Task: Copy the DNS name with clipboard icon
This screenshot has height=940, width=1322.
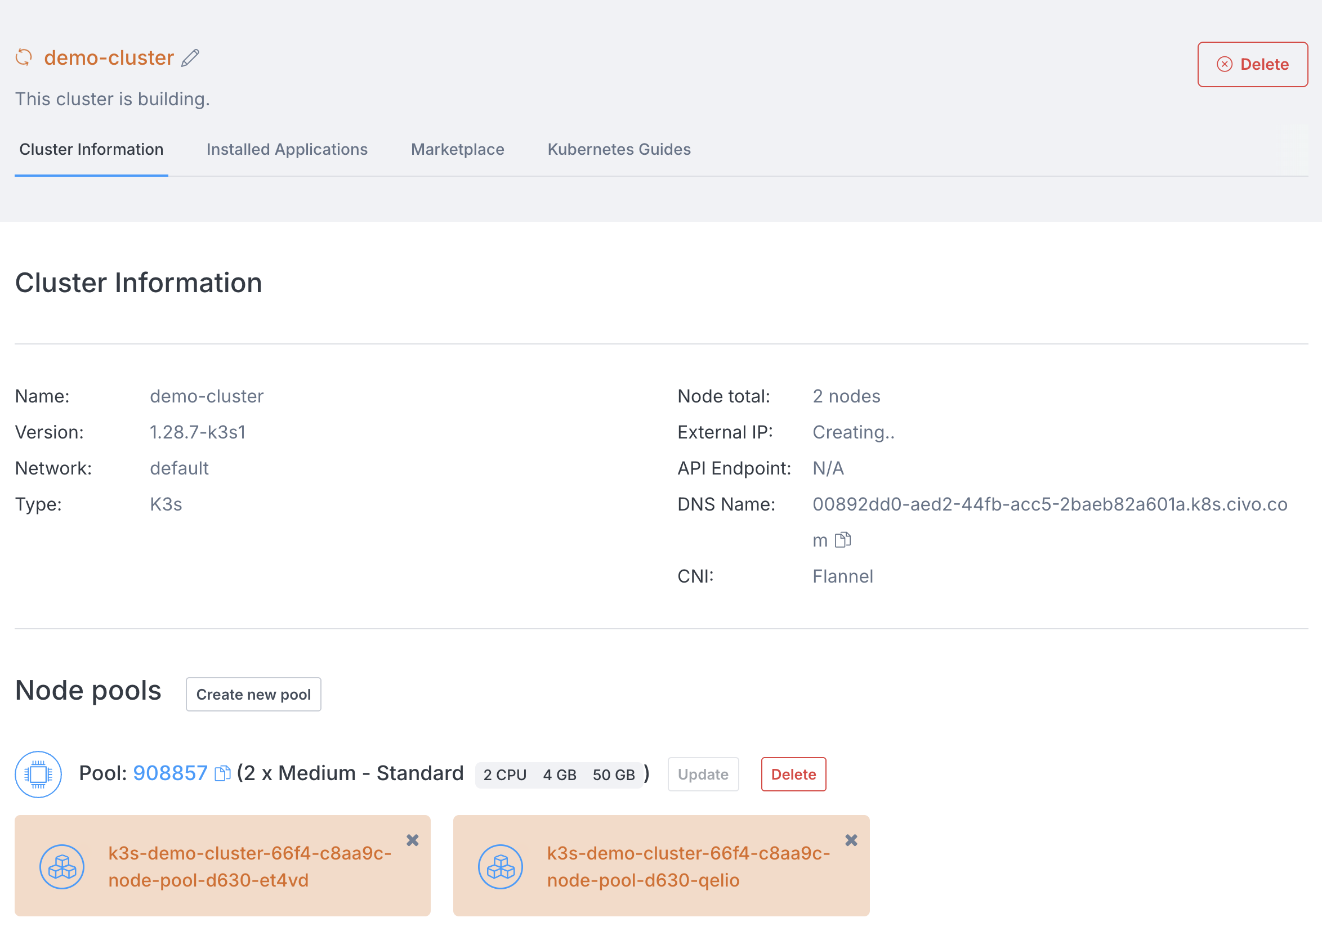Action: (x=842, y=540)
